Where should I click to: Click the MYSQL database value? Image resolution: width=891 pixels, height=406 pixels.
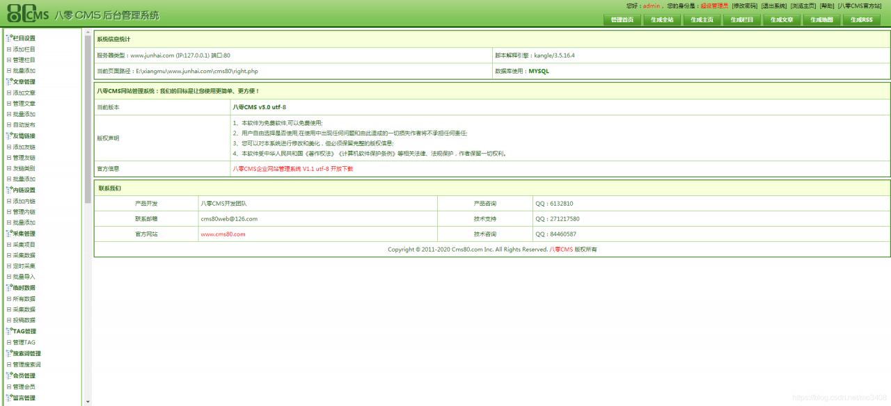pyautogui.click(x=539, y=71)
